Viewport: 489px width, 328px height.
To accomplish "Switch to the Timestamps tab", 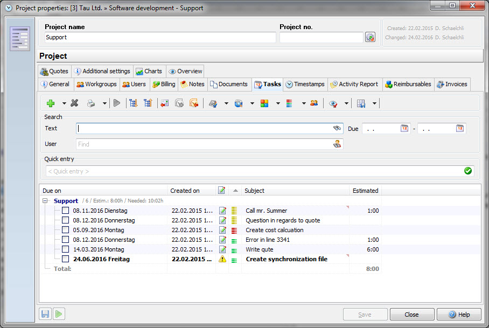I will (x=305, y=85).
